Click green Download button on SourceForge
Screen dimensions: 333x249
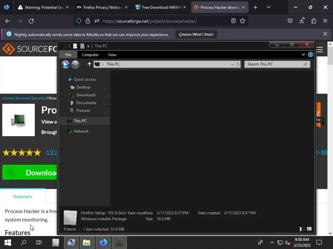click(x=30, y=172)
